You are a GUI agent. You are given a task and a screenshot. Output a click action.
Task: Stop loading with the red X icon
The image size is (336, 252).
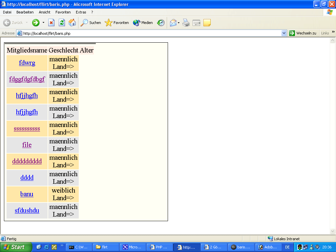click(51, 23)
